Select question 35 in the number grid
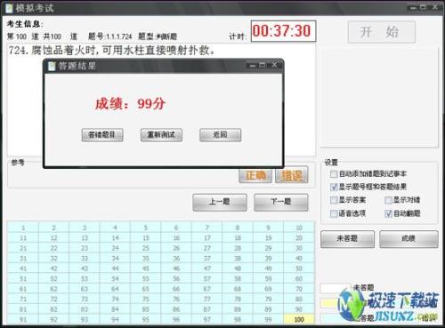Viewport: 445px width, 328px height. (x=146, y=259)
